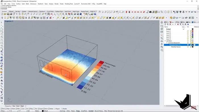Toggle the Perp osnap checkbox
The height and width of the screenshot is (112, 199).
coord(29,109)
